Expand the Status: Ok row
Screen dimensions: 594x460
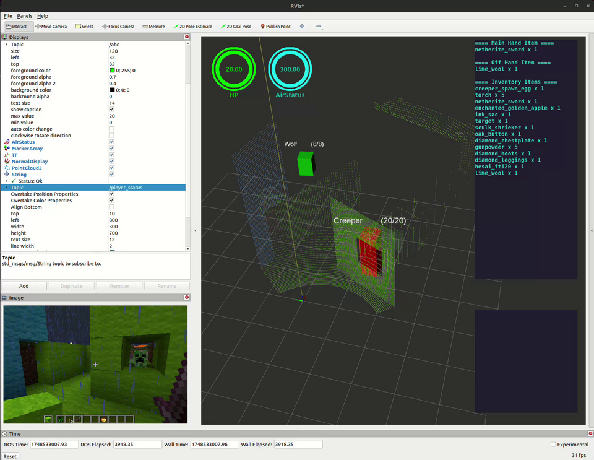pos(6,181)
